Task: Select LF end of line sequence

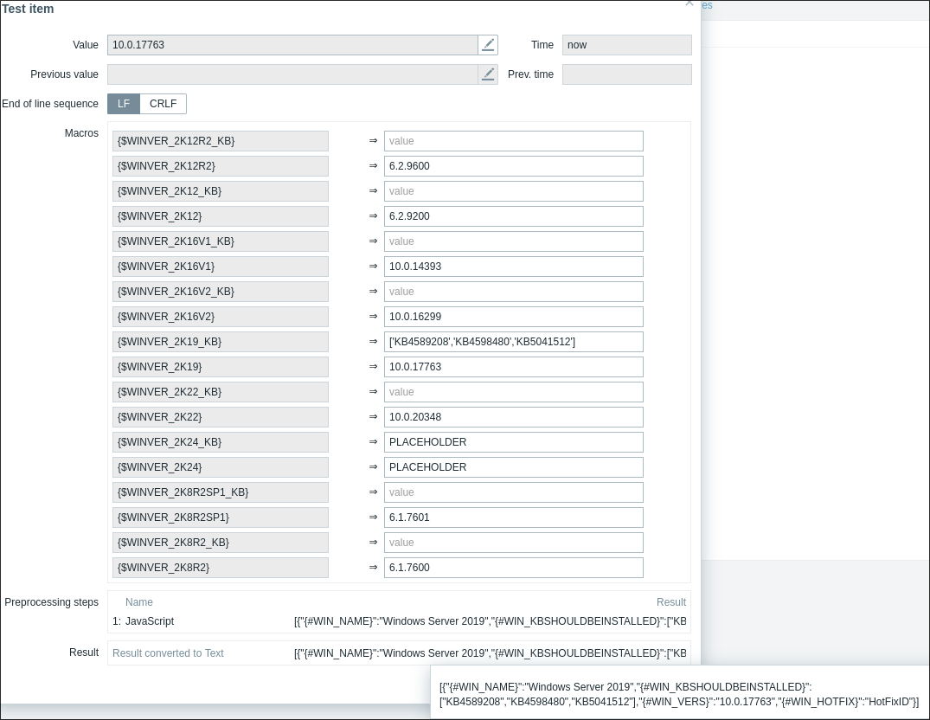Action: coord(124,104)
